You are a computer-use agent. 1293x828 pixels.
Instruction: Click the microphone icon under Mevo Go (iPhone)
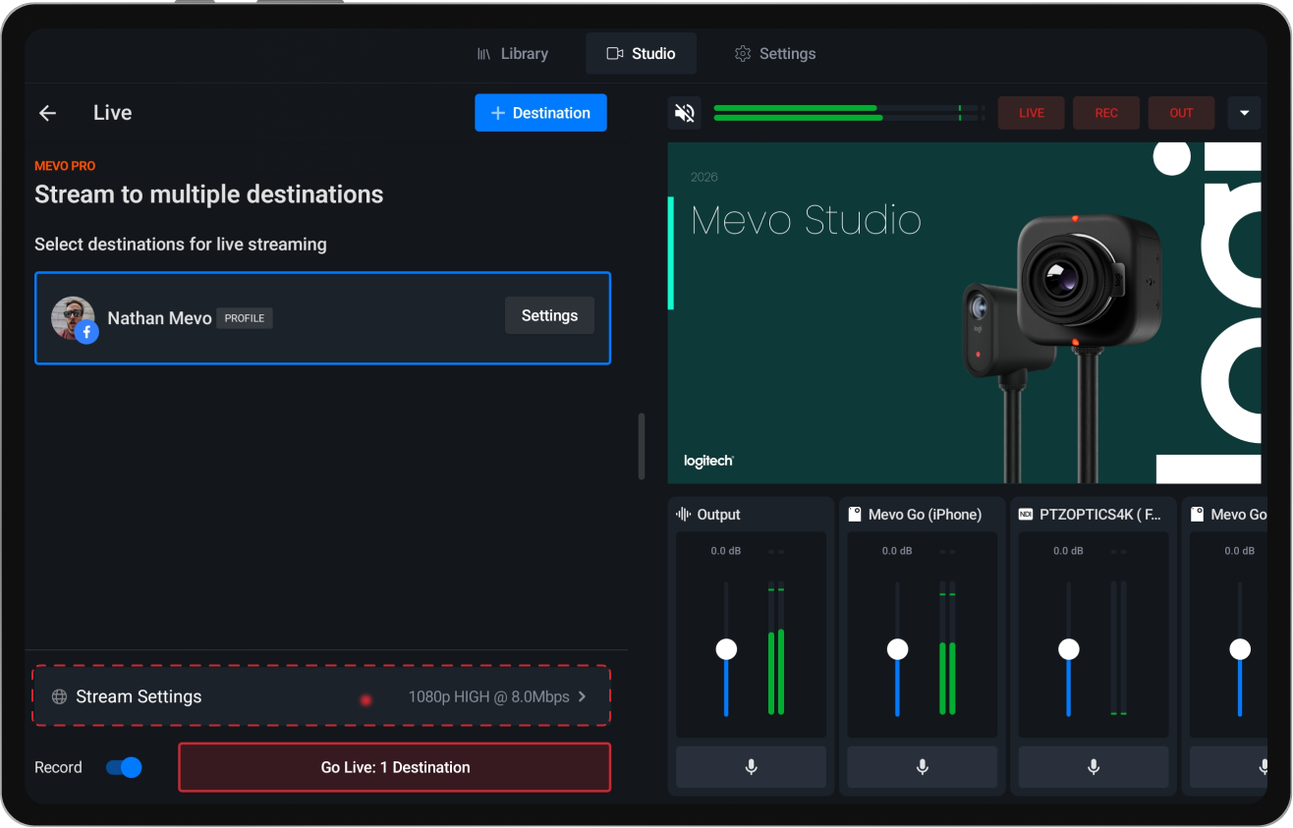click(x=921, y=767)
